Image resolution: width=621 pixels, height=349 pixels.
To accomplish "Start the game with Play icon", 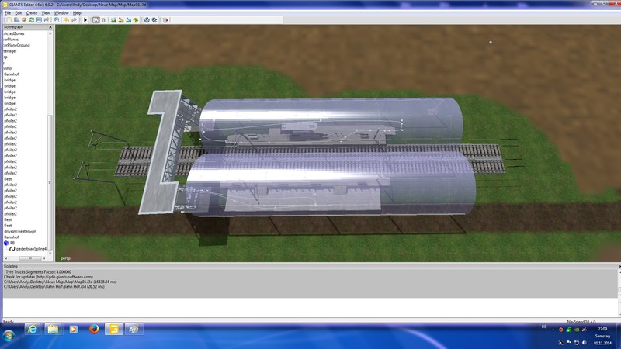I will click(x=85, y=19).
